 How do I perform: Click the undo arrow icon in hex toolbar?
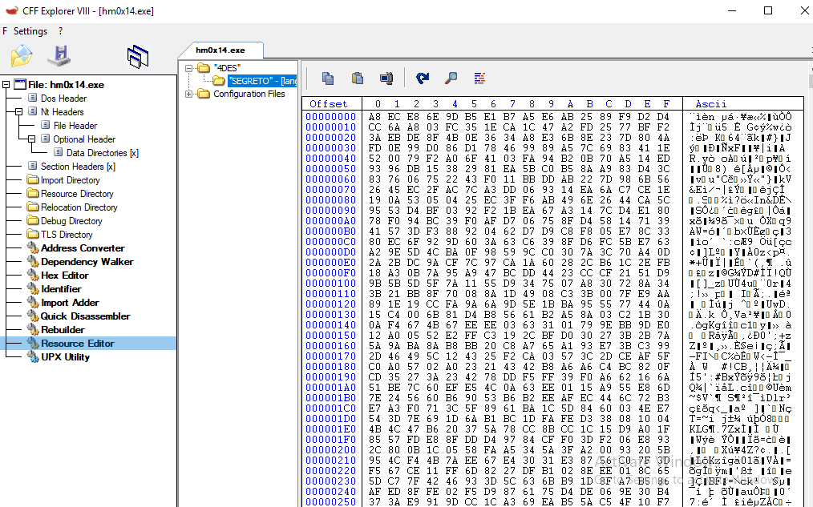pos(423,78)
